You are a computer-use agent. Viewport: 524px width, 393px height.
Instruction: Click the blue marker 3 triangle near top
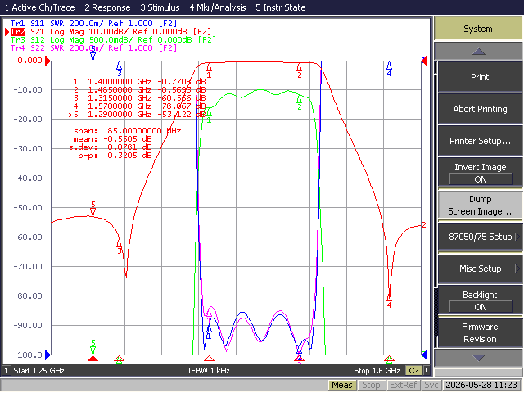(119, 65)
